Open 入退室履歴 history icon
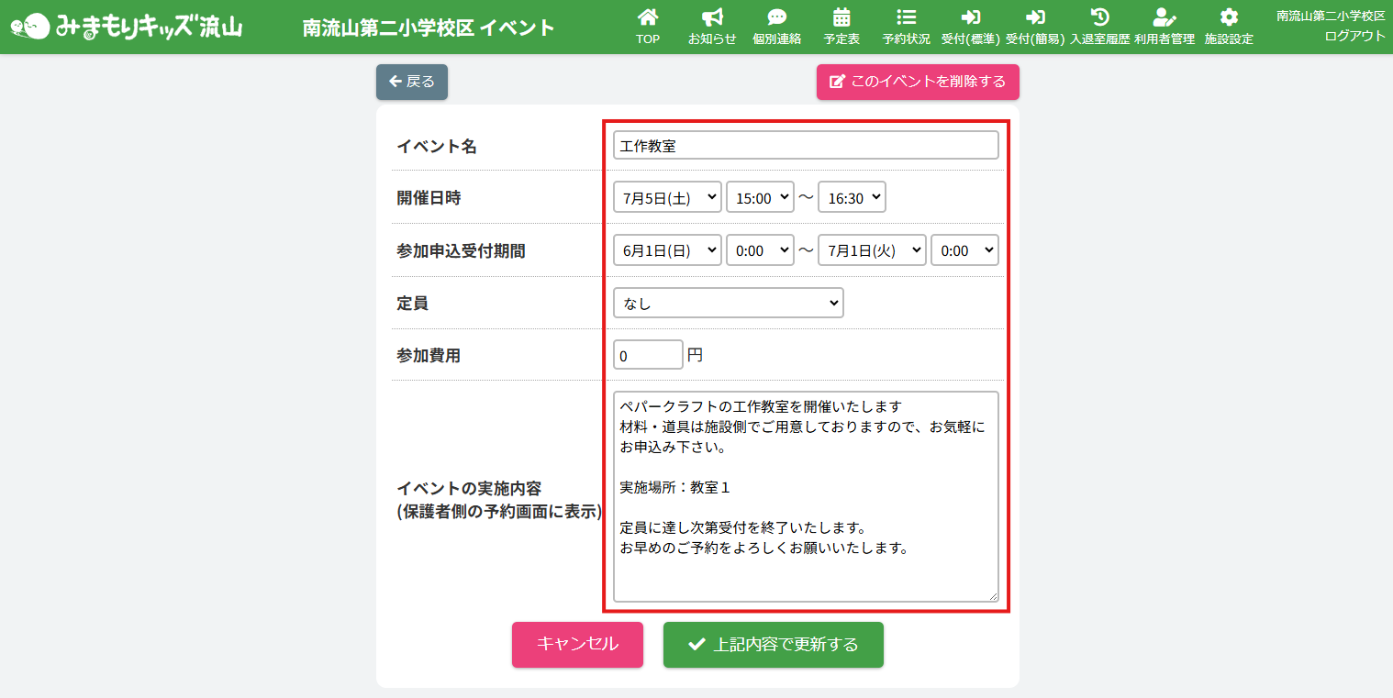The image size is (1393, 698). pyautogui.click(x=1099, y=17)
